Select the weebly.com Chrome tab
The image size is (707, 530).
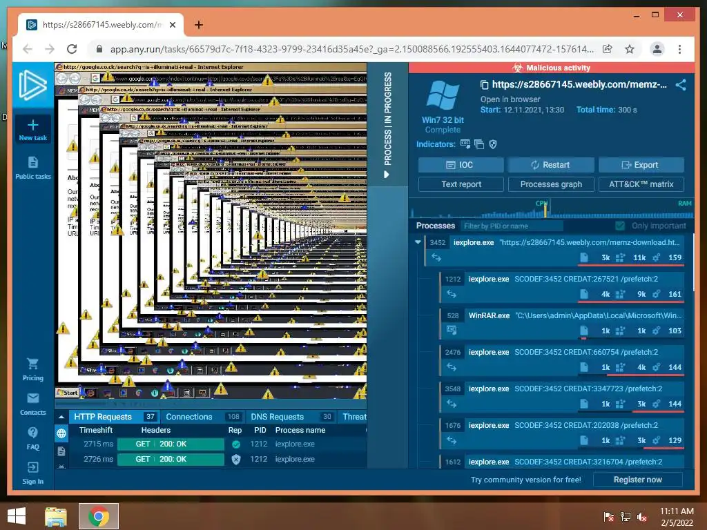point(100,25)
